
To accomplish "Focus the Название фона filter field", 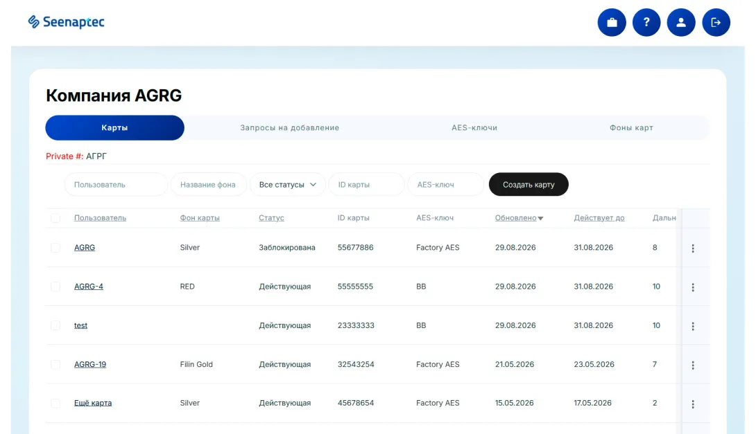I will tap(208, 184).
